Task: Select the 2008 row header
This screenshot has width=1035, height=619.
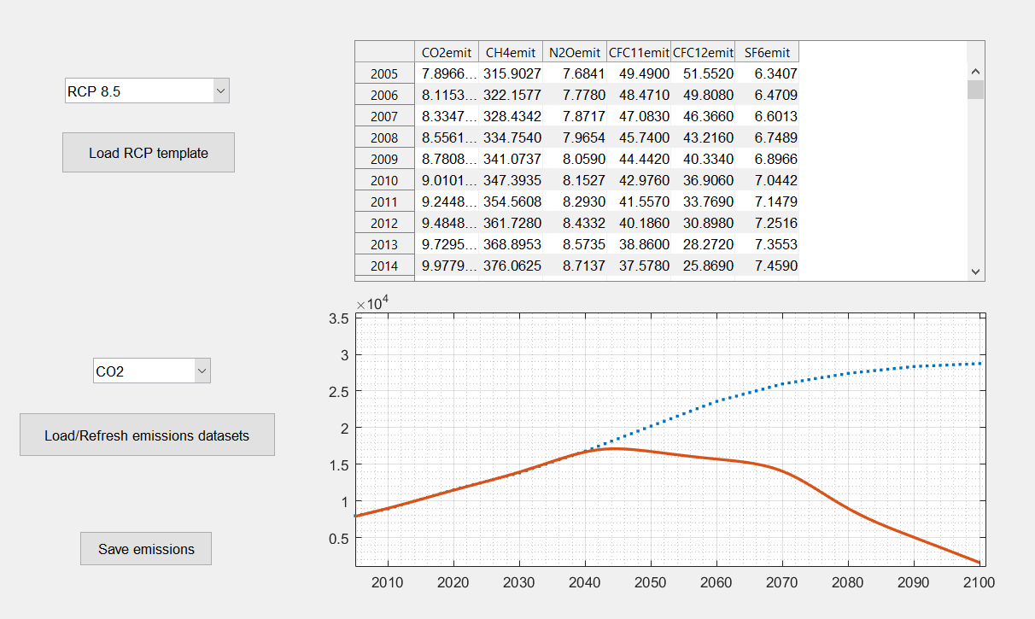Action: 384,138
